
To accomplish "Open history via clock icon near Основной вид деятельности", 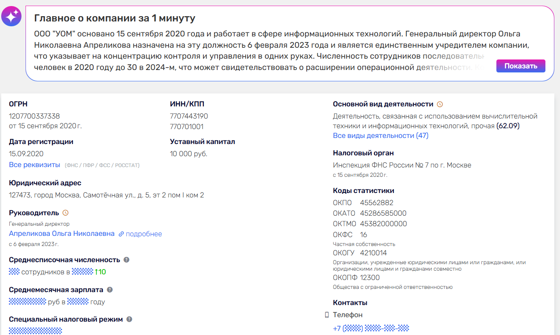I will (x=440, y=104).
